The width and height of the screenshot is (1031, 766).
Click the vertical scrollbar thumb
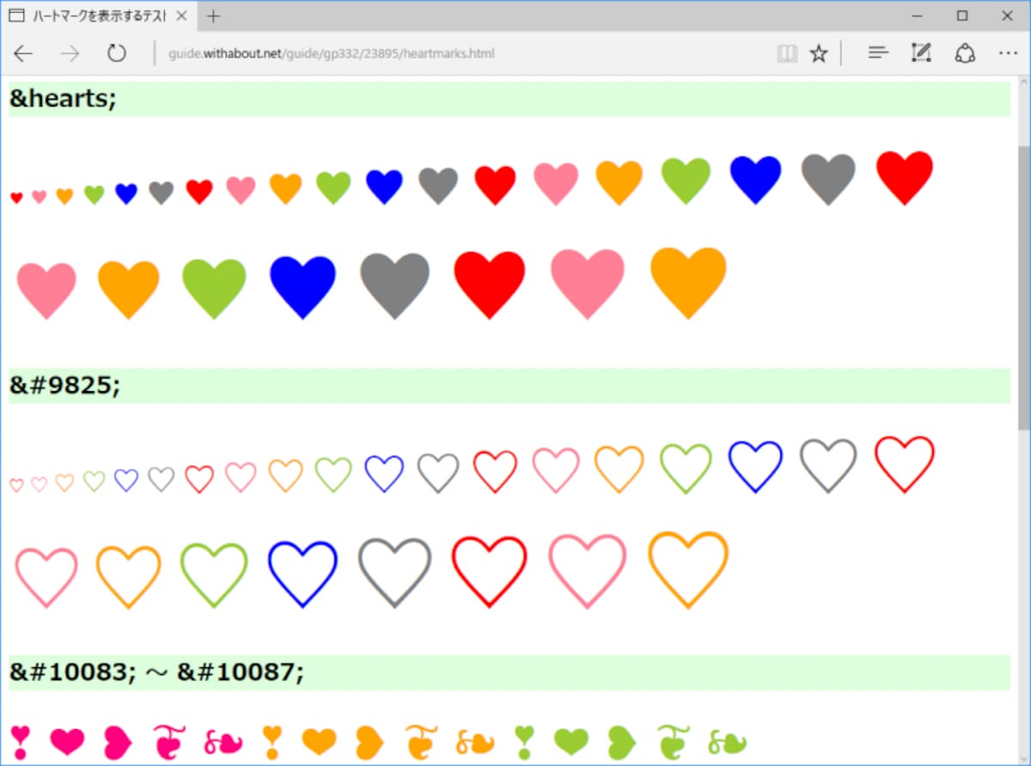[1023, 287]
